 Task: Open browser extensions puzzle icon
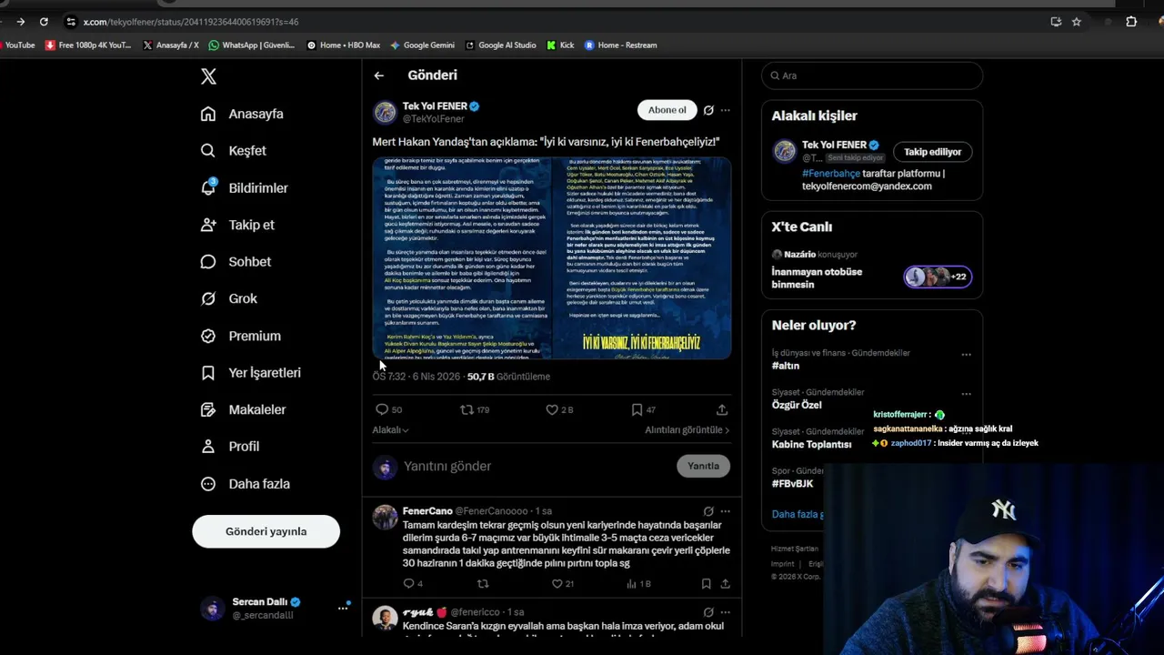point(1131,22)
